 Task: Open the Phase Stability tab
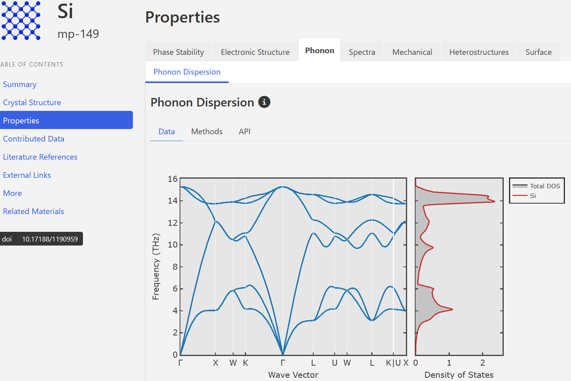point(178,52)
